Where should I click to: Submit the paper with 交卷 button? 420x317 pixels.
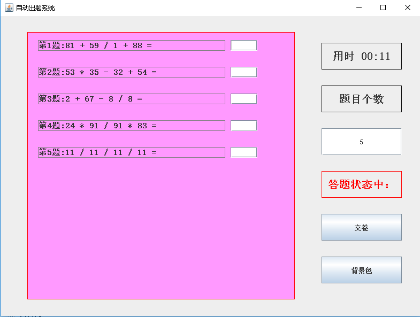click(x=361, y=227)
